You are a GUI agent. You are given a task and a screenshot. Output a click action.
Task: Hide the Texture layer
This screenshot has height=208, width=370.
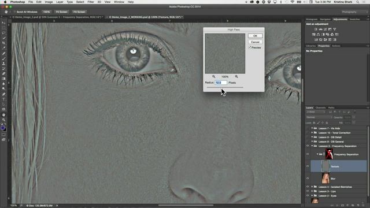coord(308,166)
